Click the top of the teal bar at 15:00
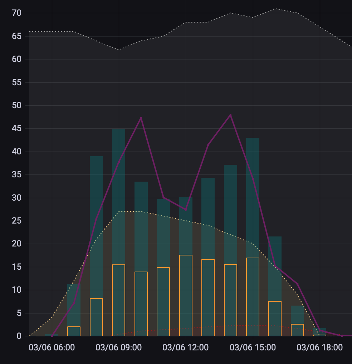Screen dimensions: 352x364 (x=253, y=139)
